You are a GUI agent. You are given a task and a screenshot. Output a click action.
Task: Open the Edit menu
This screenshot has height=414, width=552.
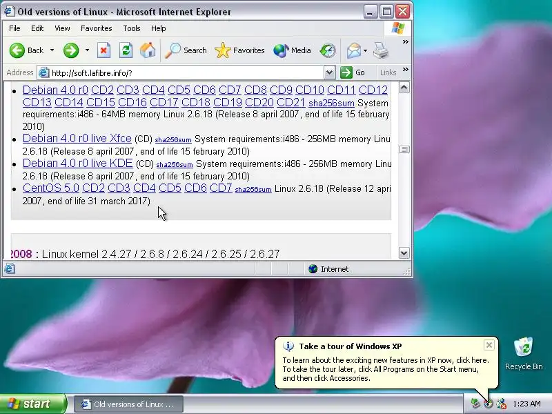[x=37, y=28]
